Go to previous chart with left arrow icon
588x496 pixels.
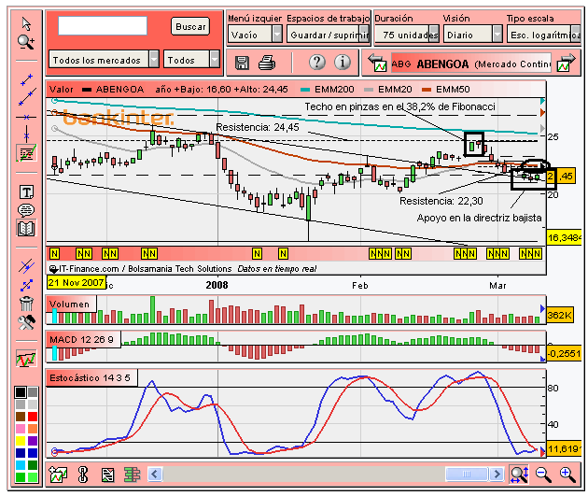378,63
